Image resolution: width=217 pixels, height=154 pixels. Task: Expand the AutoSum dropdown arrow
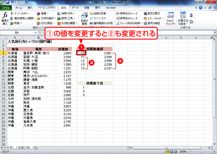pos(28,14)
